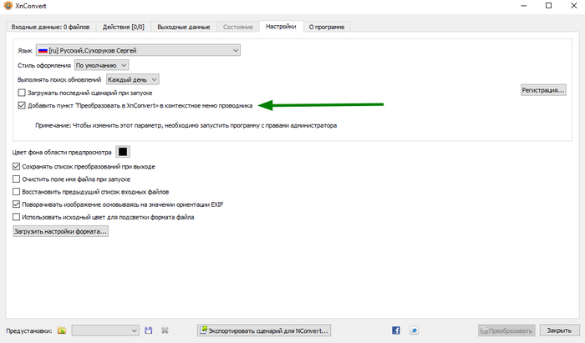Expand the Предустановки presets combo box
Screen dimensions: 585x343
105,330
